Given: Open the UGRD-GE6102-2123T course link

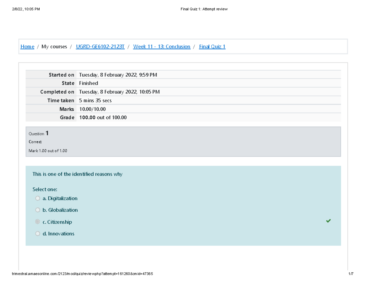Looking at the screenshot, I should (x=100, y=46).
